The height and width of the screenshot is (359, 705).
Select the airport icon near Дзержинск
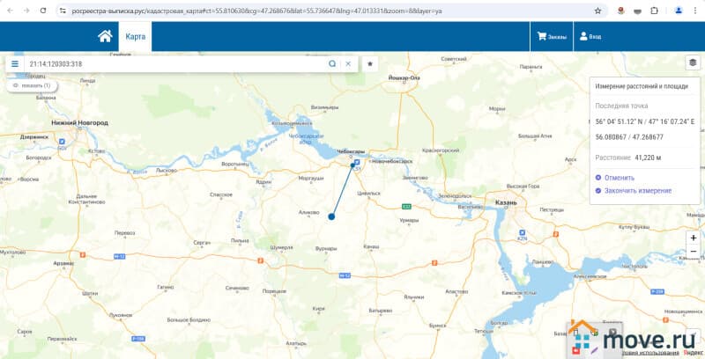point(62,142)
